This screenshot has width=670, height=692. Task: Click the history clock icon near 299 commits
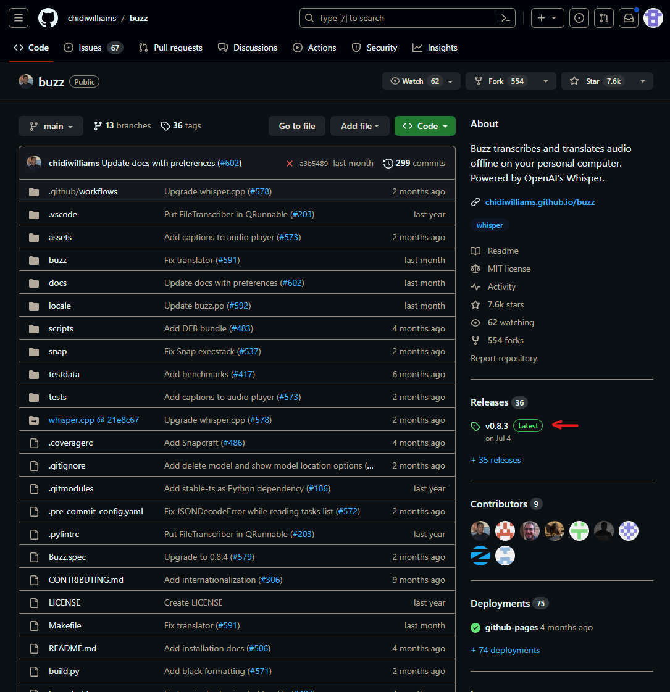pyautogui.click(x=388, y=164)
